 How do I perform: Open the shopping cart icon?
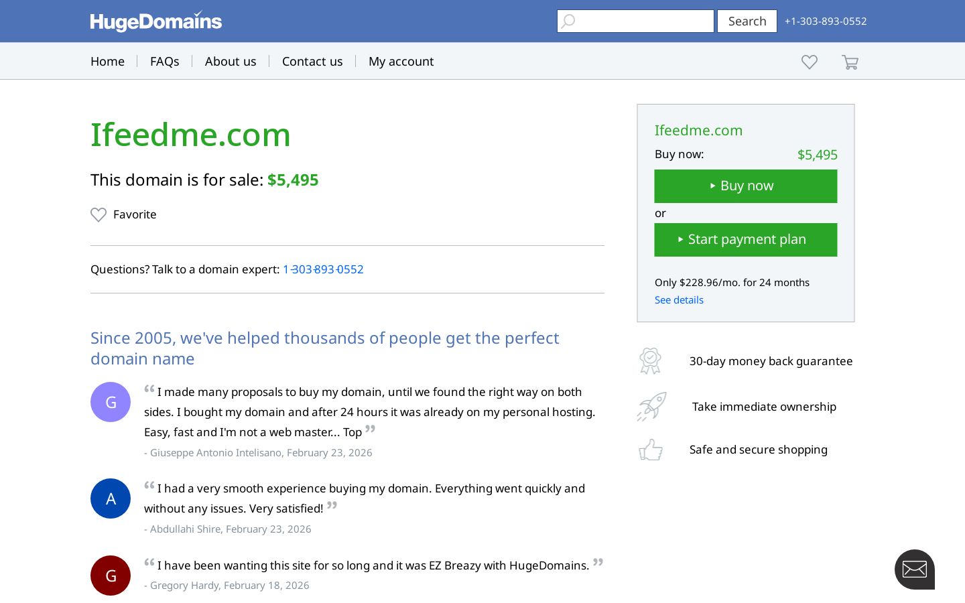coord(850,62)
